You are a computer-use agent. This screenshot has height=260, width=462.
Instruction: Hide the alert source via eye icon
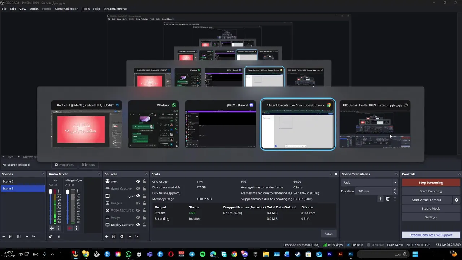(138, 181)
